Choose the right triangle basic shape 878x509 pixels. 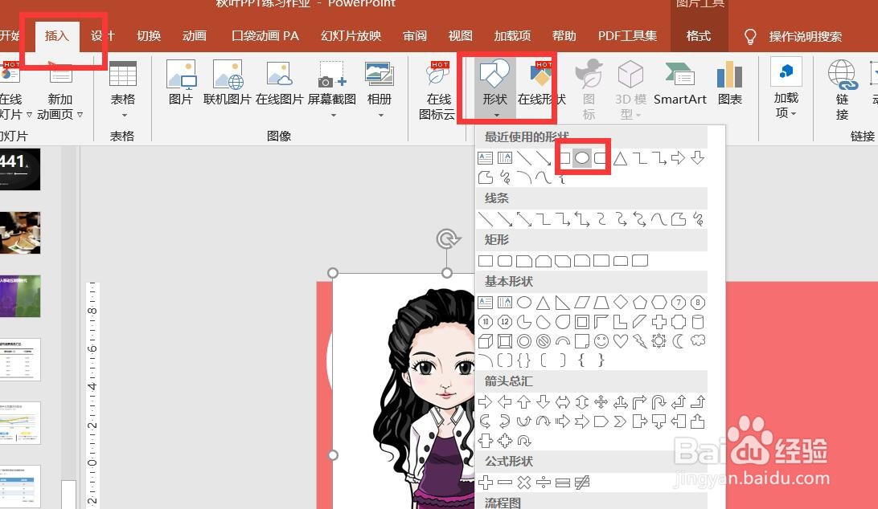[x=562, y=303]
